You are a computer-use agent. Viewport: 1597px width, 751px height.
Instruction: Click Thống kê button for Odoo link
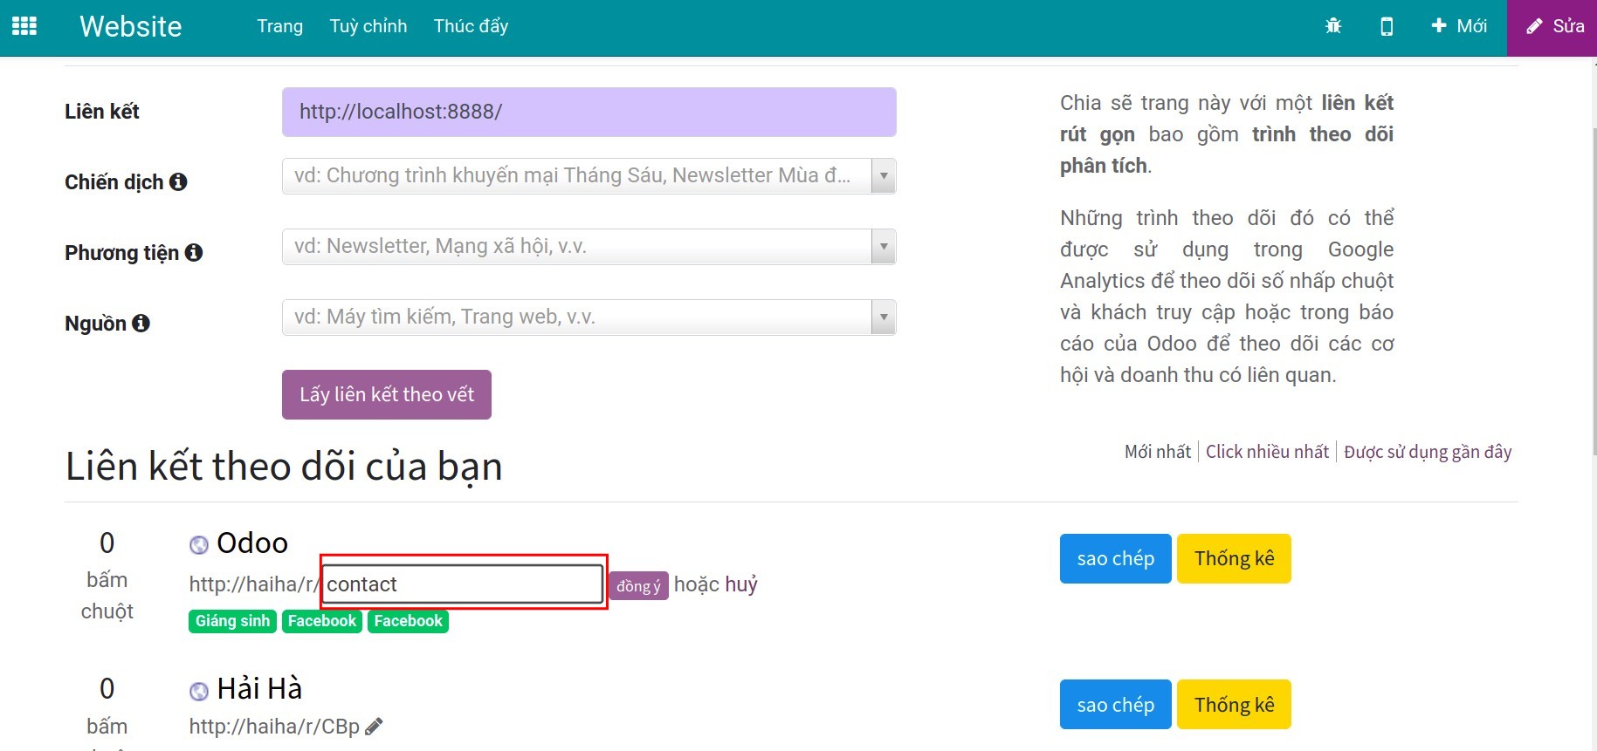[x=1233, y=558]
